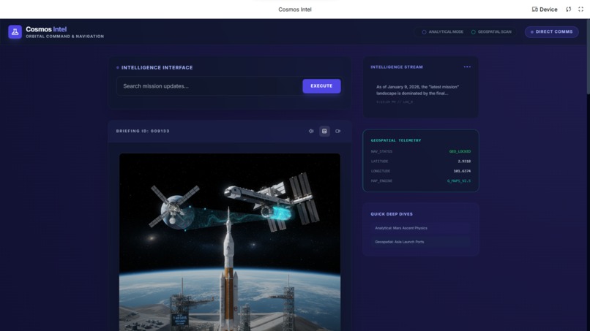590x331 pixels.
Task: Open the January 9 latest mission stream entry
Action: coord(421,94)
